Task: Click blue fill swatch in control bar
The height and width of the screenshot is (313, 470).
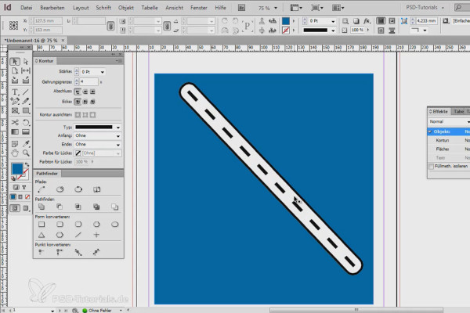Action: coord(286,21)
